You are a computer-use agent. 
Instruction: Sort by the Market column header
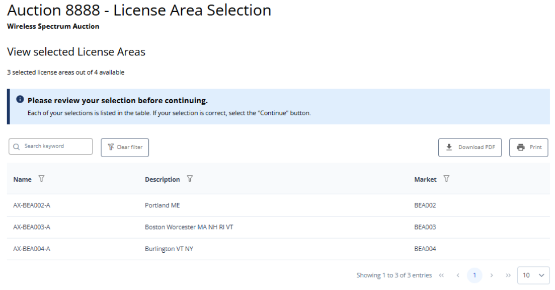[x=425, y=180]
